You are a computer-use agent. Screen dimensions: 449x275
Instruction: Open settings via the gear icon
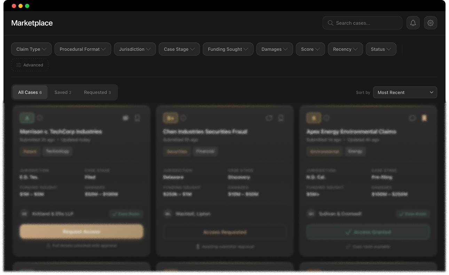point(430,23)
